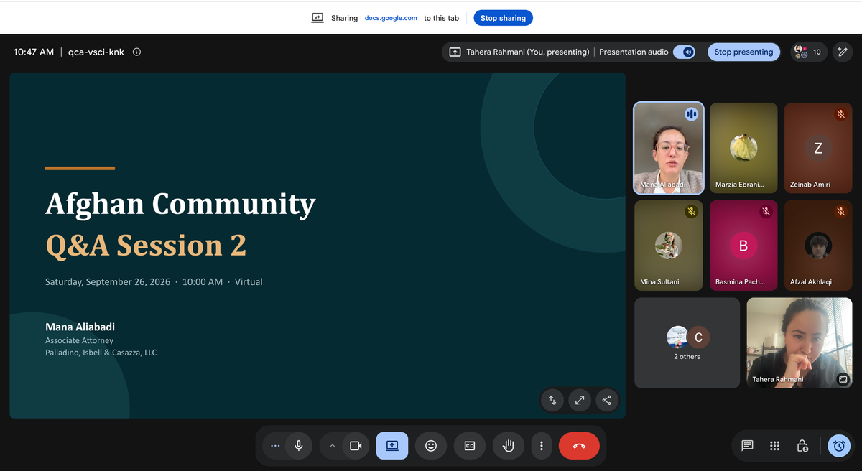
Task: Open the docs.google.com shared tab link
Action: (391, 18)
